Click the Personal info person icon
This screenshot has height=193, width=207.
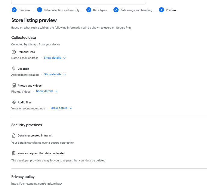[14, 52]
